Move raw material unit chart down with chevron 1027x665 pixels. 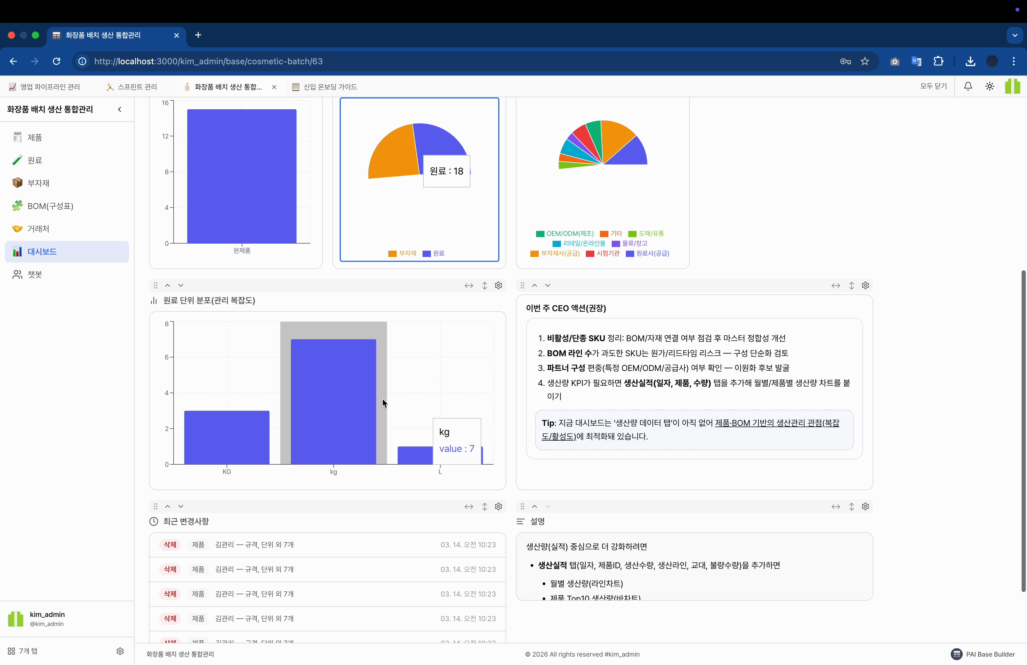(181, 285)
